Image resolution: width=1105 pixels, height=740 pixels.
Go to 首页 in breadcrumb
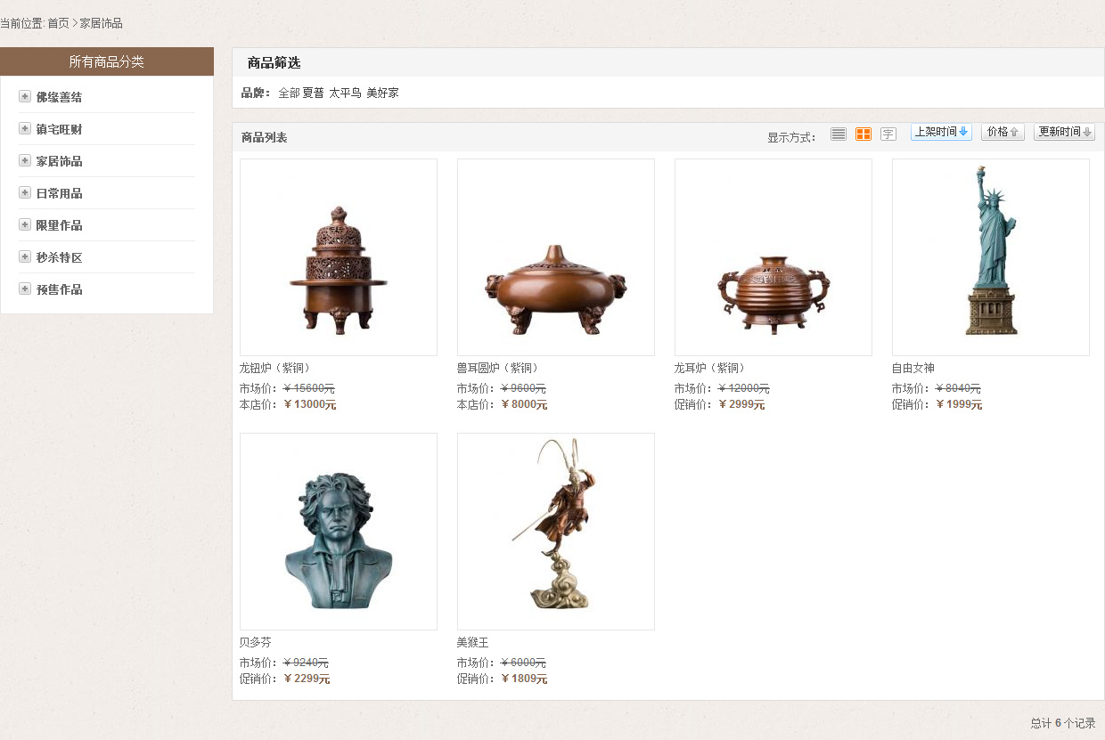tap(58, 23)
